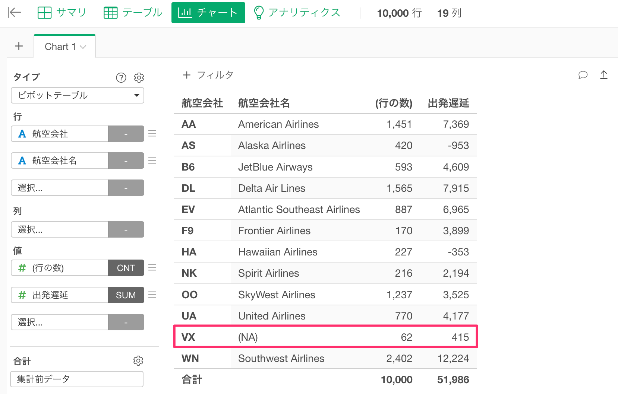Click the -353 delay value for Hawaiian
The image size is (618, 394).
[x=458, y=252]
